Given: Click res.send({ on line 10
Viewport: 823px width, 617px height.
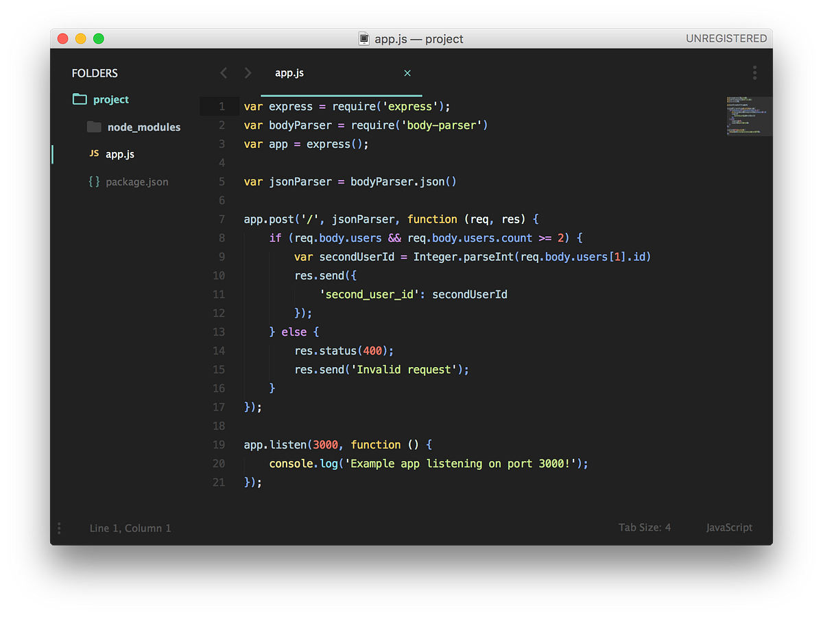Looking at the screenshot, I should (326, 276).
